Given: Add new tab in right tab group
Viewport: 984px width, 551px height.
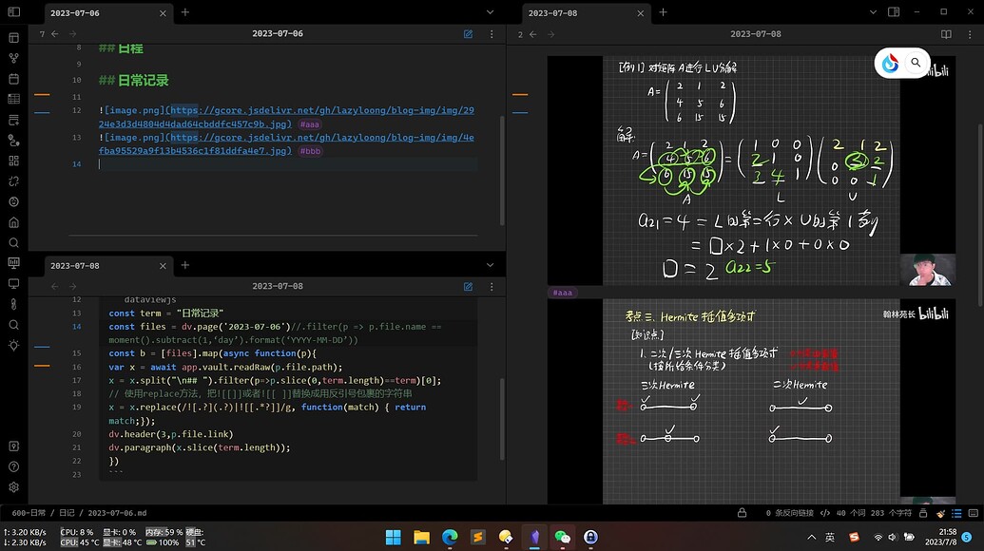Looking at the screenshot, I should [663, 12].
